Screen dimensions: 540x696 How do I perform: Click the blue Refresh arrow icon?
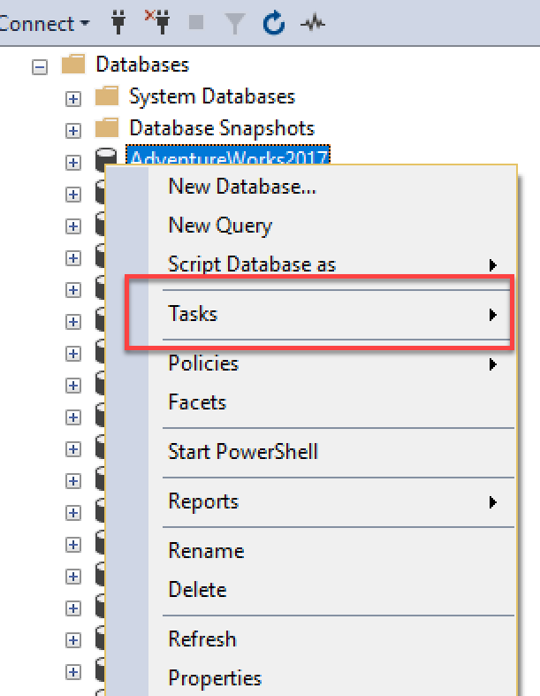click(x=274, y=24)
